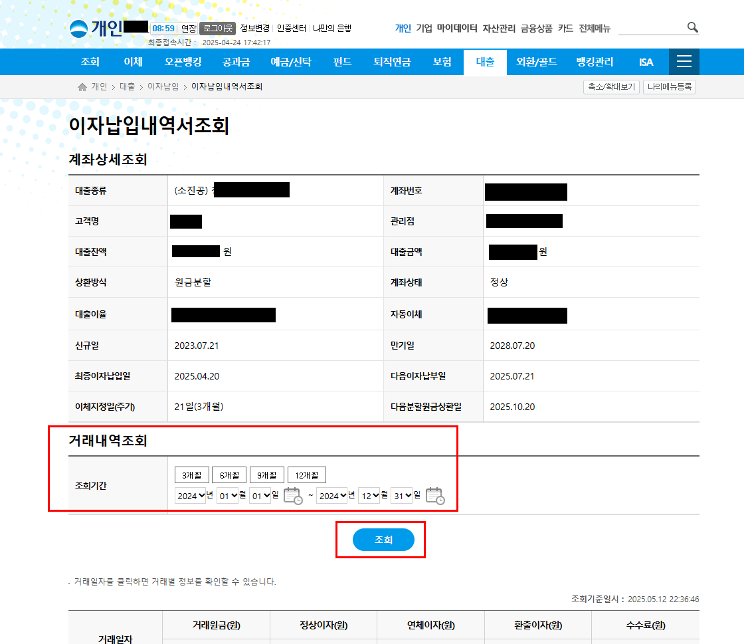Click the search magnifier icon
Screen dimensions: 744x644
coord(692,28)
